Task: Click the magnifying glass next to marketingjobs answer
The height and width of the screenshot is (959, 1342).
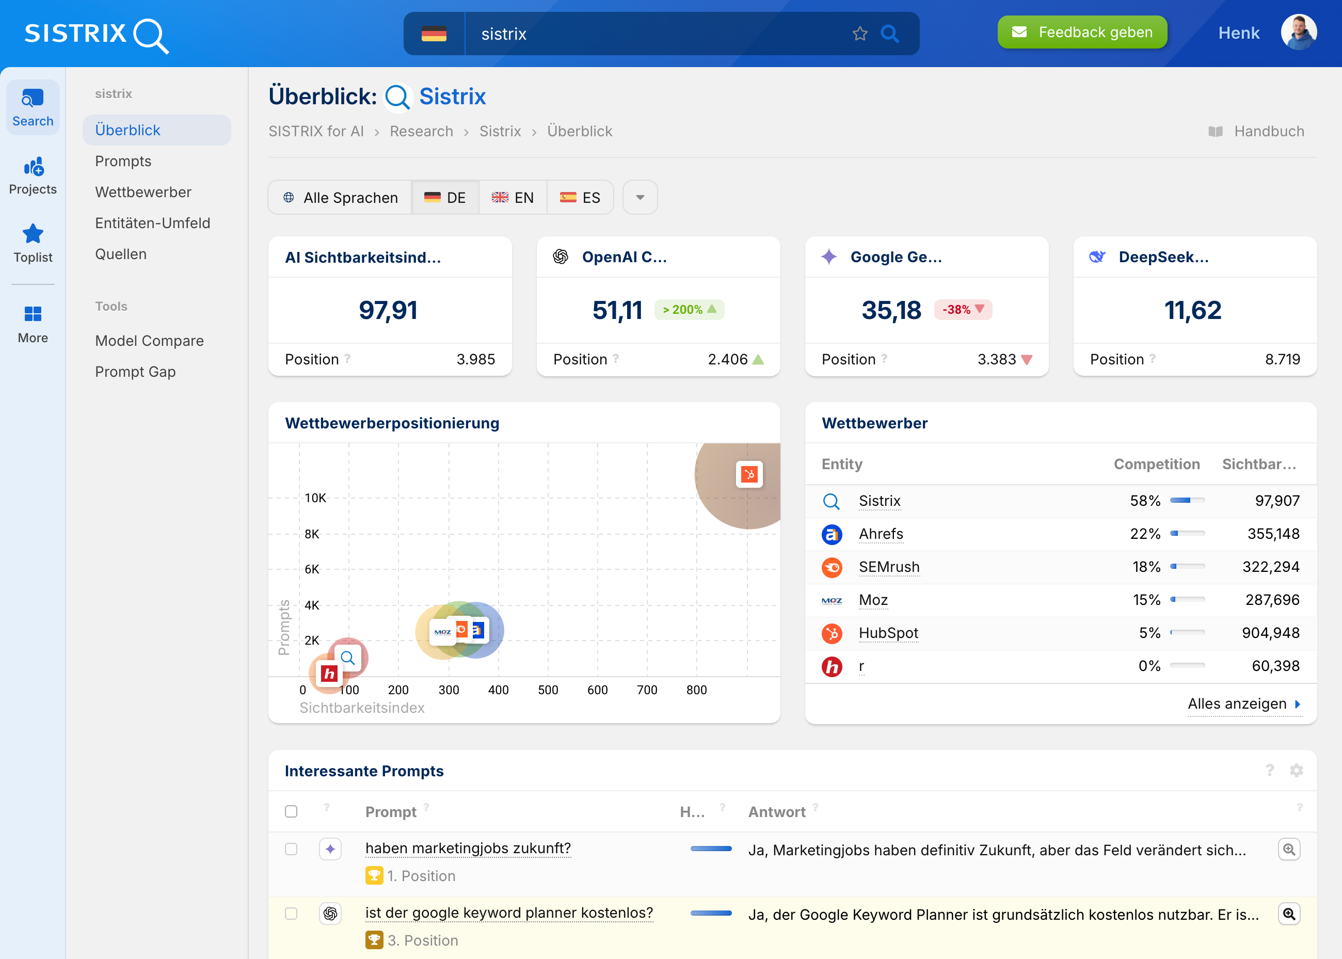Action: point(1289,849)
